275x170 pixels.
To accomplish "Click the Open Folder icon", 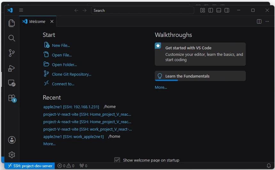I will pyautogui.click(x=46, y=64).
